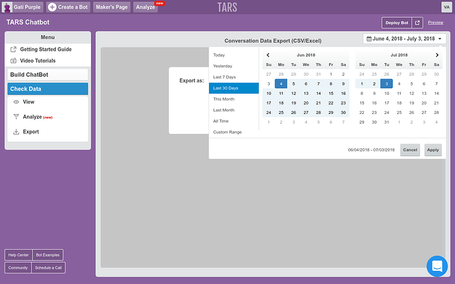
Task: Click the download icon beside Export
Action: click(16, 132)
